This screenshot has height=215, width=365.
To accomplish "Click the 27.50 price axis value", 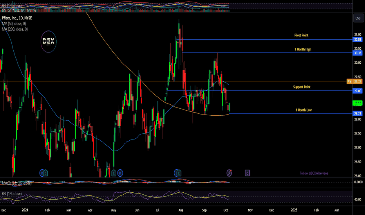I will (358, 133).
